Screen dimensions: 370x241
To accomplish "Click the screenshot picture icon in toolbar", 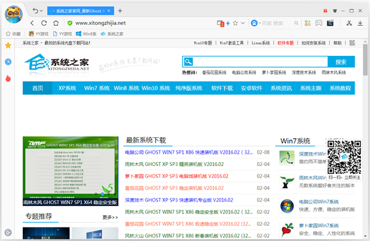I will (319, 23).
